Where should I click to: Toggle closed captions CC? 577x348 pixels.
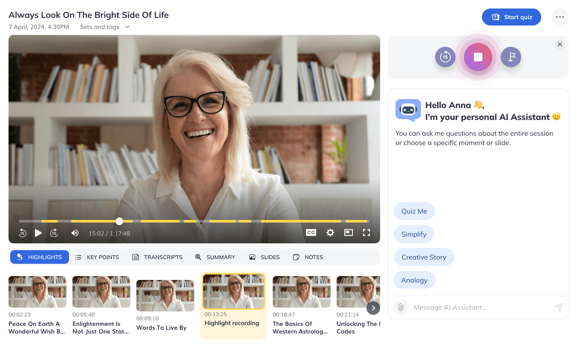311,233
